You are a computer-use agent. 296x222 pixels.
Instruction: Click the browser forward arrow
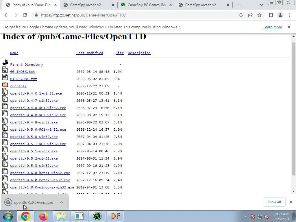click(16, 15)
